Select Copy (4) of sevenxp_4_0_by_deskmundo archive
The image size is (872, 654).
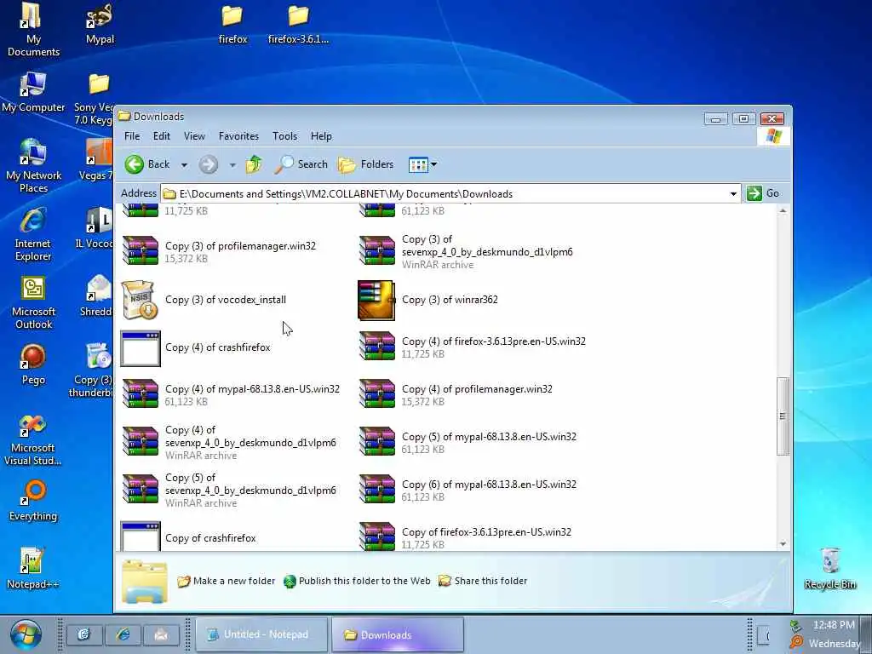pos(229,442)
